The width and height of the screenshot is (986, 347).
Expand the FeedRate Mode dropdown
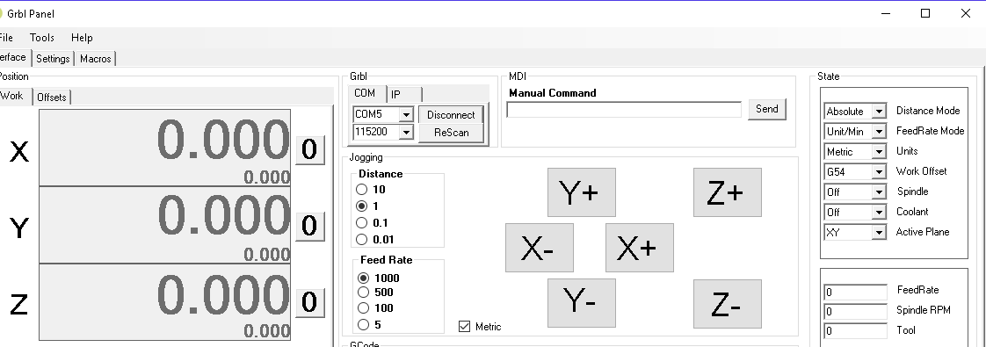pyautogui.click(x=879, y=132)
